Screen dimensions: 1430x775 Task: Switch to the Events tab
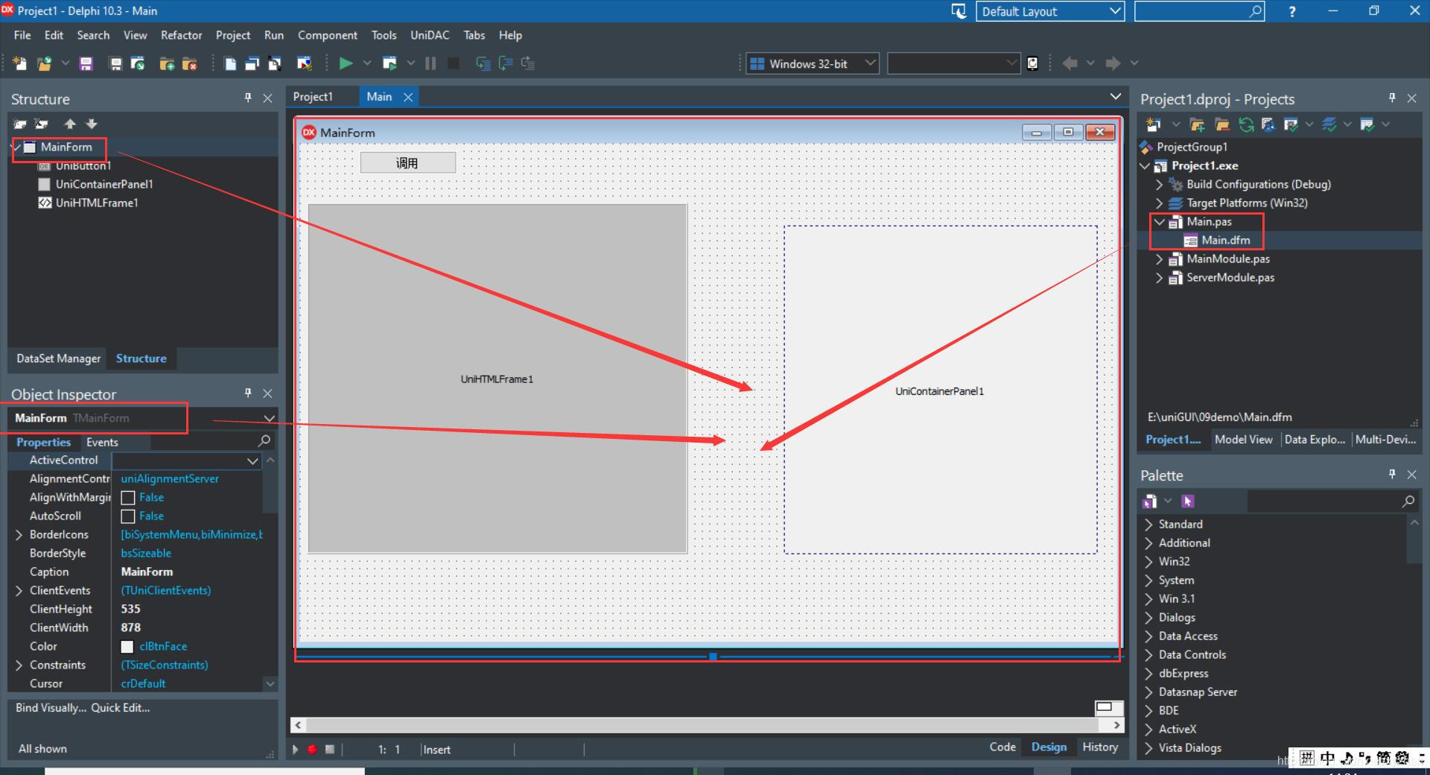pyautogui.click(x=102, y=442)
